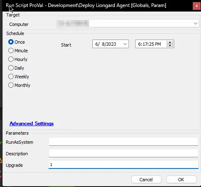Open the Advanced Settings link
This screenshot has width=201, height=187.
(32, 124)
